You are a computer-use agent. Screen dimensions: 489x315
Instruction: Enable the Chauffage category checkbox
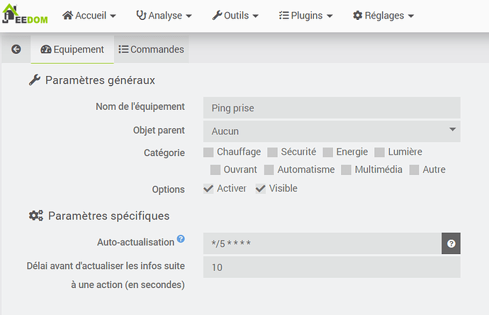tap(208, 152)
